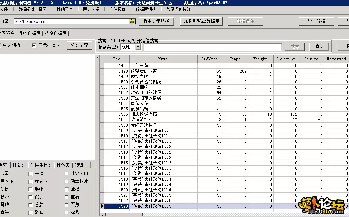The image size is (349, 217).
Task: Open the folder icon beside directory path
Action: click(131, 21)
